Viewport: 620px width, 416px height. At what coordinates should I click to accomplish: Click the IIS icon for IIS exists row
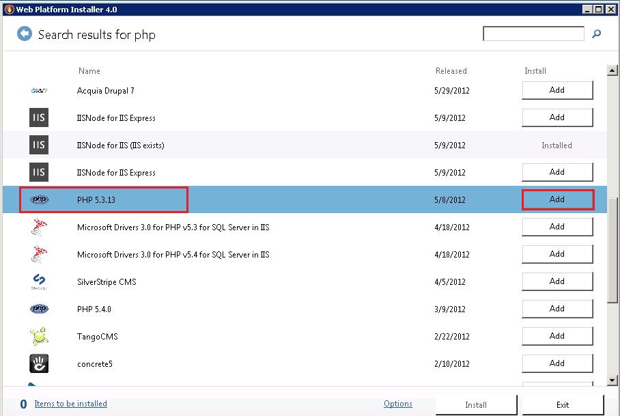pyautogui.click(x=39, y=145)
